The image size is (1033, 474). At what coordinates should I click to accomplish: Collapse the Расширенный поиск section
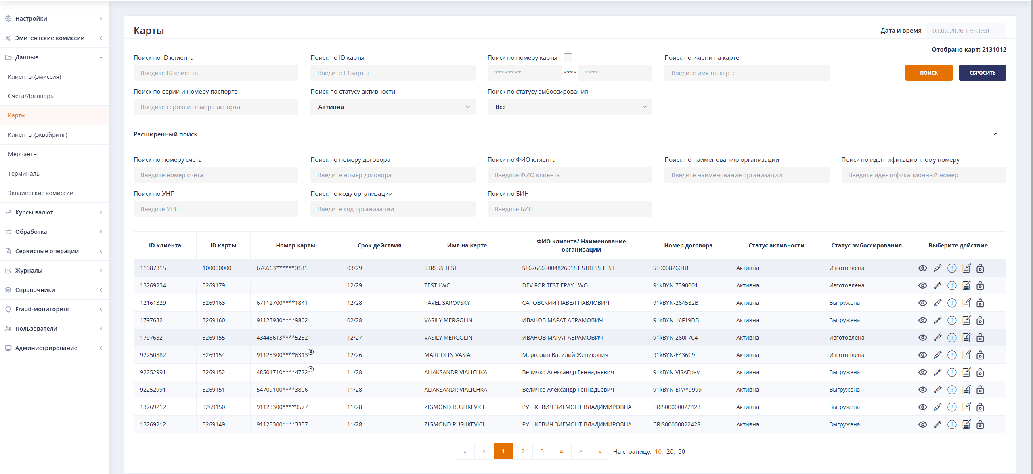point(995,134)
